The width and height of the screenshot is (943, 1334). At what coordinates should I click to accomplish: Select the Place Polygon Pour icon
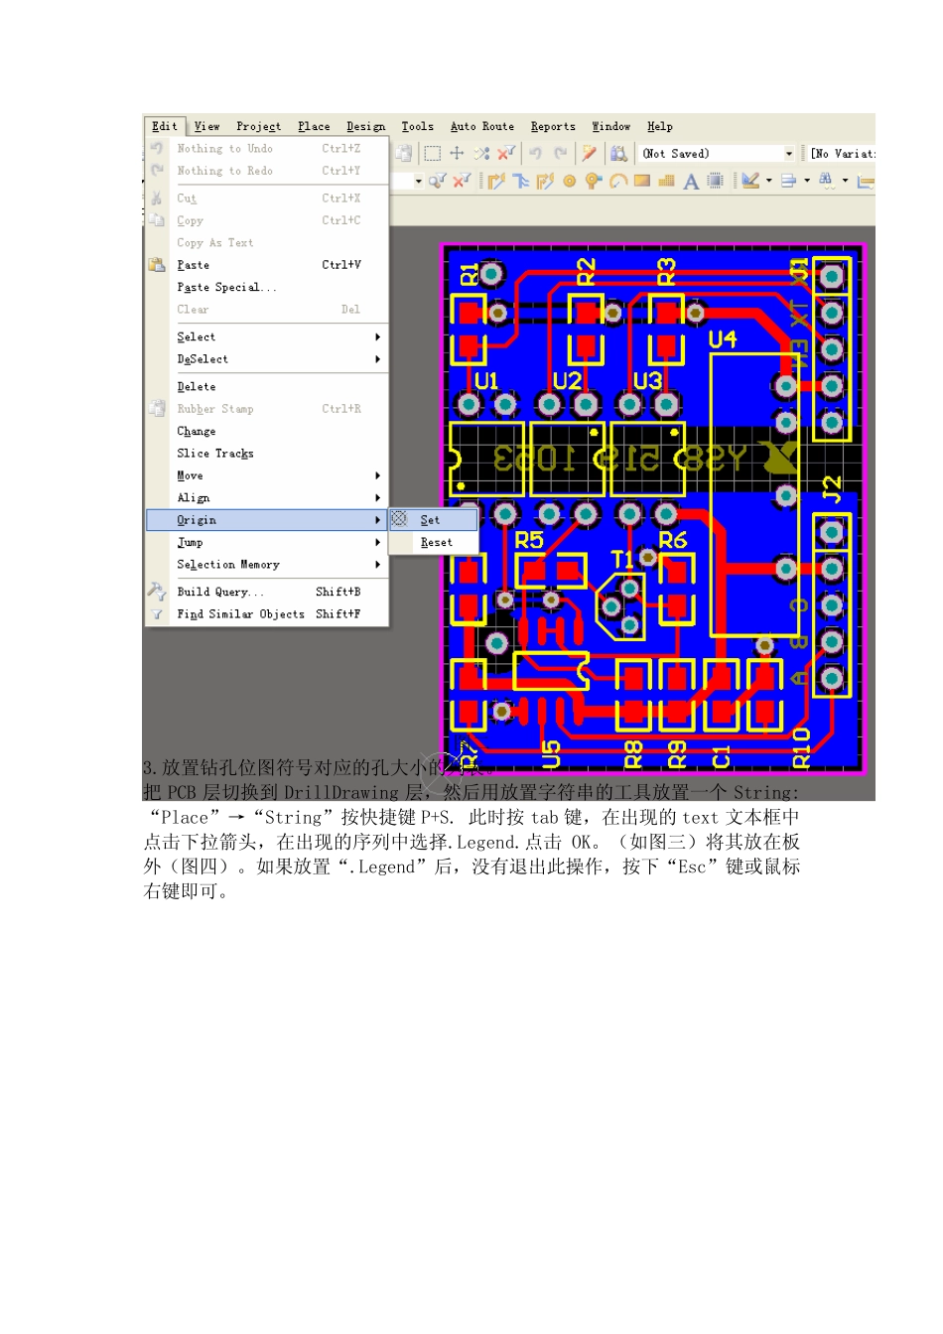tap(667, 181)
